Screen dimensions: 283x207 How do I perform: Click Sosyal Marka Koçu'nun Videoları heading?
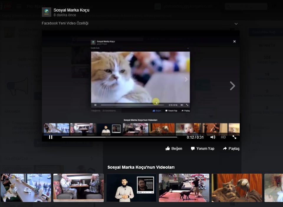141,167
